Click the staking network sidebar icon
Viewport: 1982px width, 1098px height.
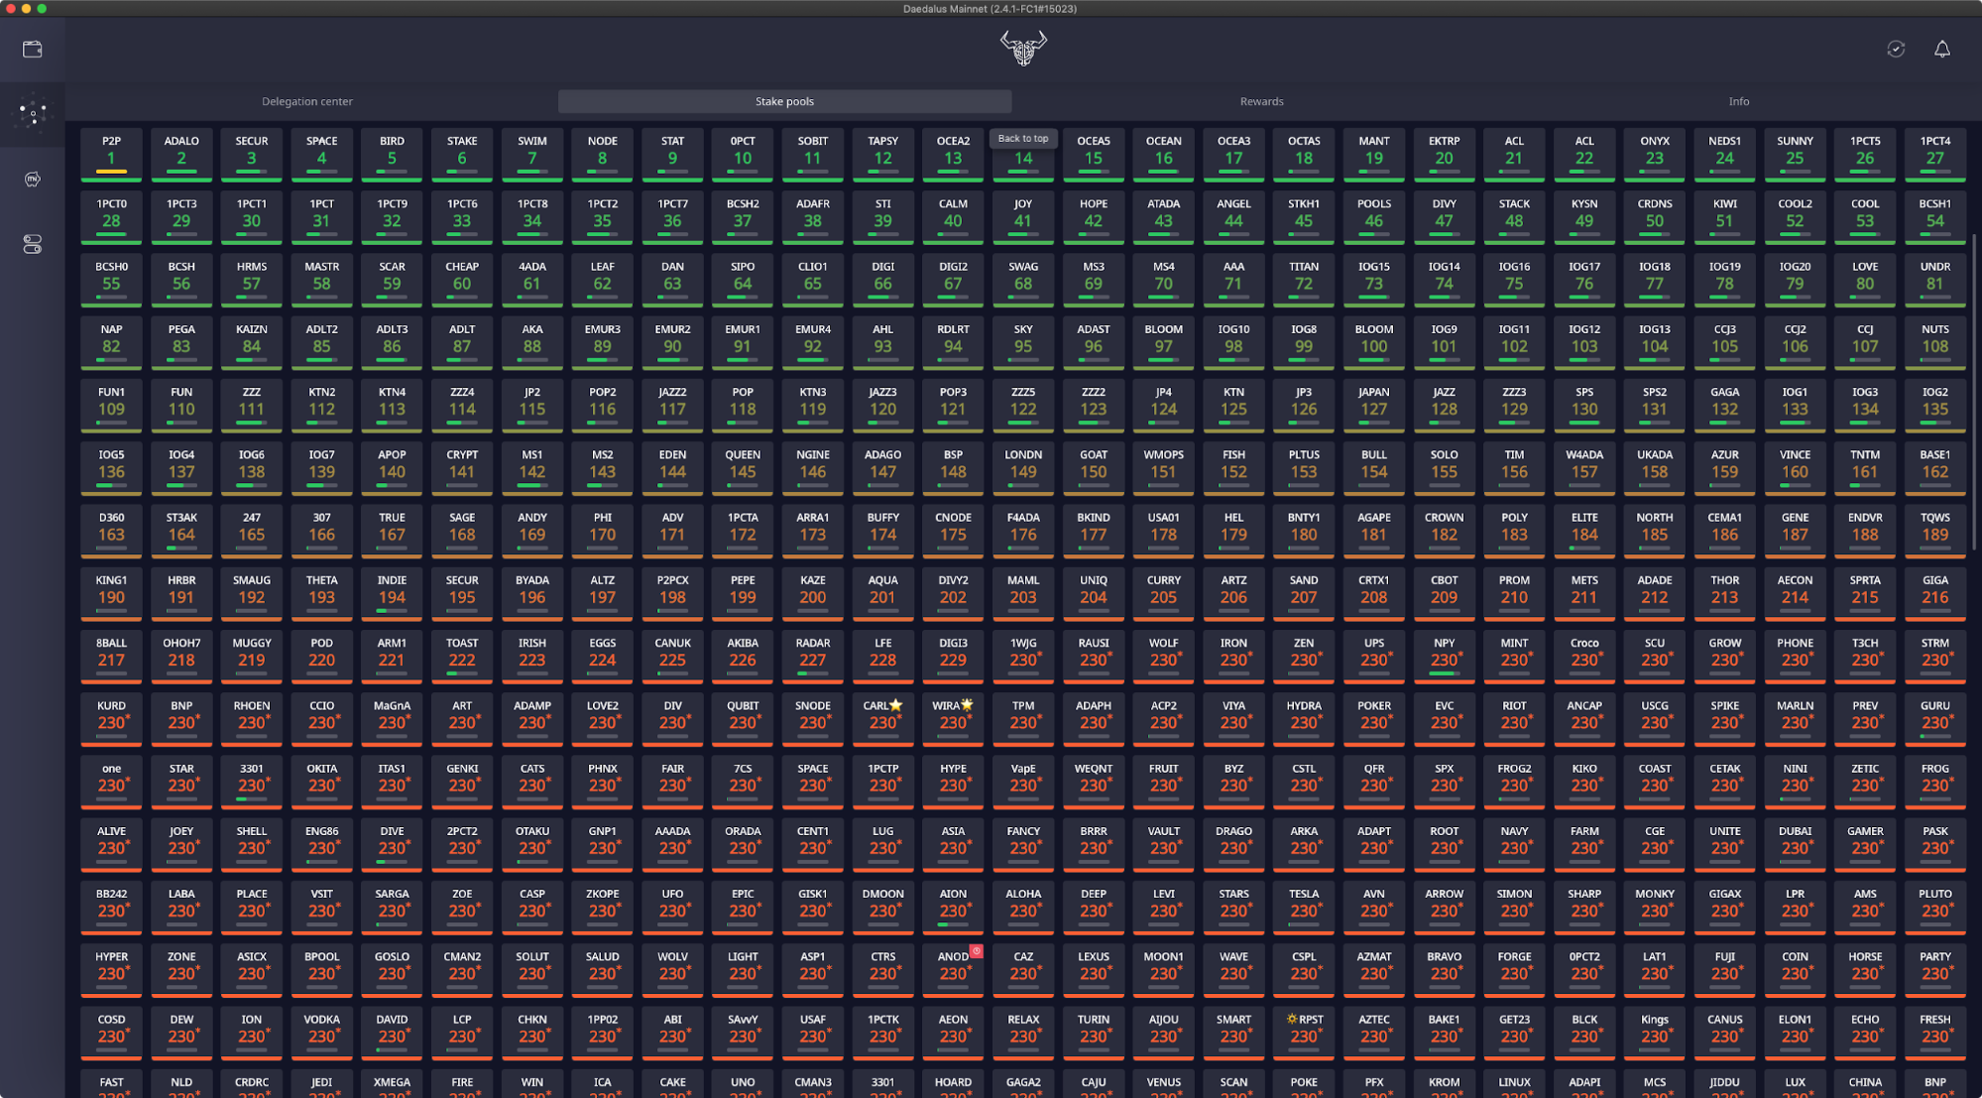[x=33, y=114]
